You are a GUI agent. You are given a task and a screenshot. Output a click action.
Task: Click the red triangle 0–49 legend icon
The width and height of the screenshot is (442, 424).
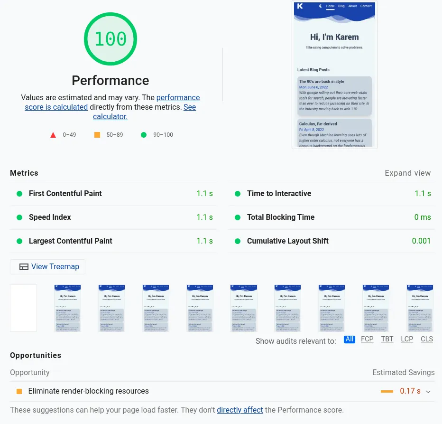[53, 135]
